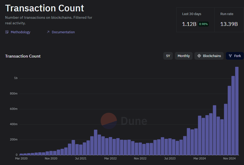Click the tallest bar at chart's right end

pyautogui.click(x=237, y=111)
